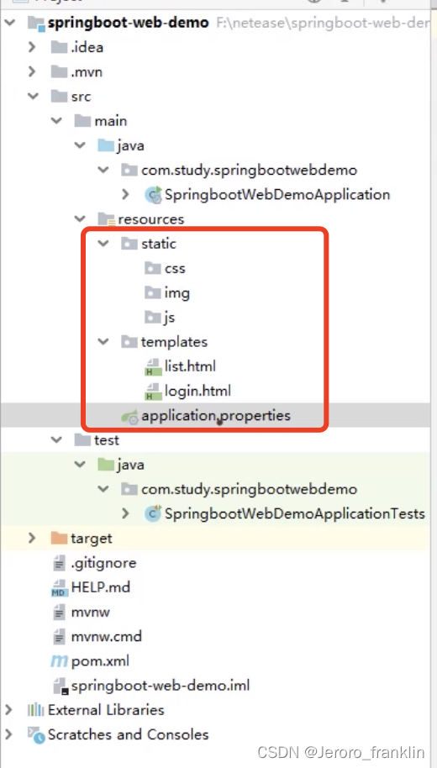Select the mvnw file name
Screen dimensions: 437x768
[x=90, y=613]
